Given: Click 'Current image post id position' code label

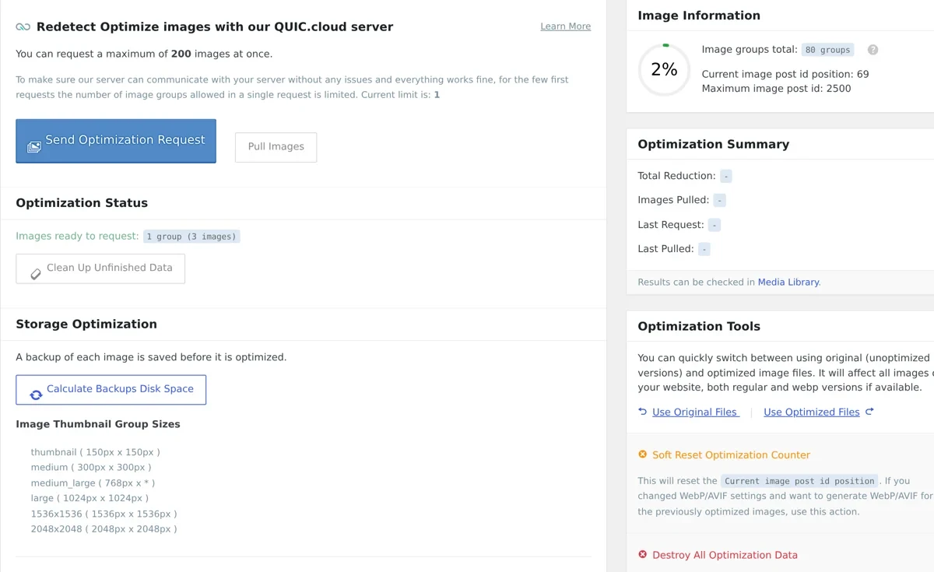Looking at the screenshot, I should pyautogui.click(x=800, y=481).
